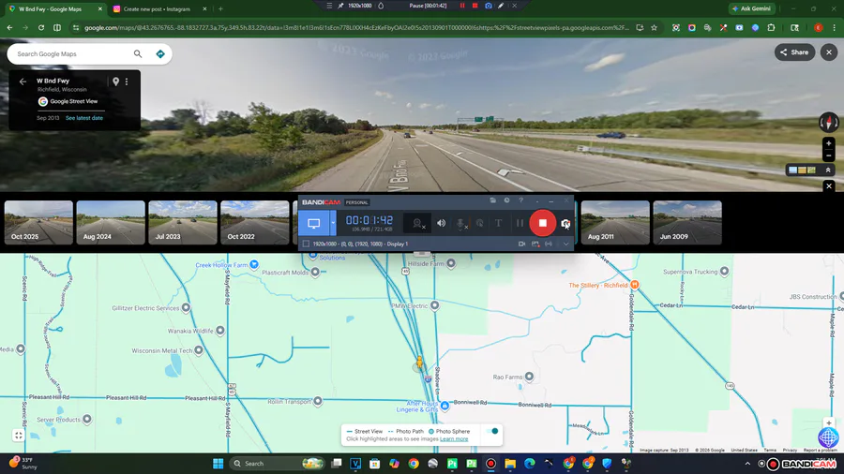The width and height of the screenshot is (844, 474).
Task: Share this Street View with Share button
Action: pyautogui.click(x=794, y=52)
